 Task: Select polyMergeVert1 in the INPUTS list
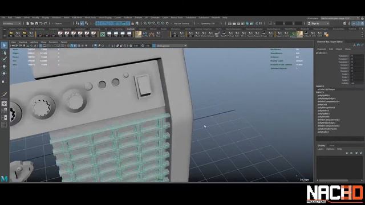click(x=326, y=108)
